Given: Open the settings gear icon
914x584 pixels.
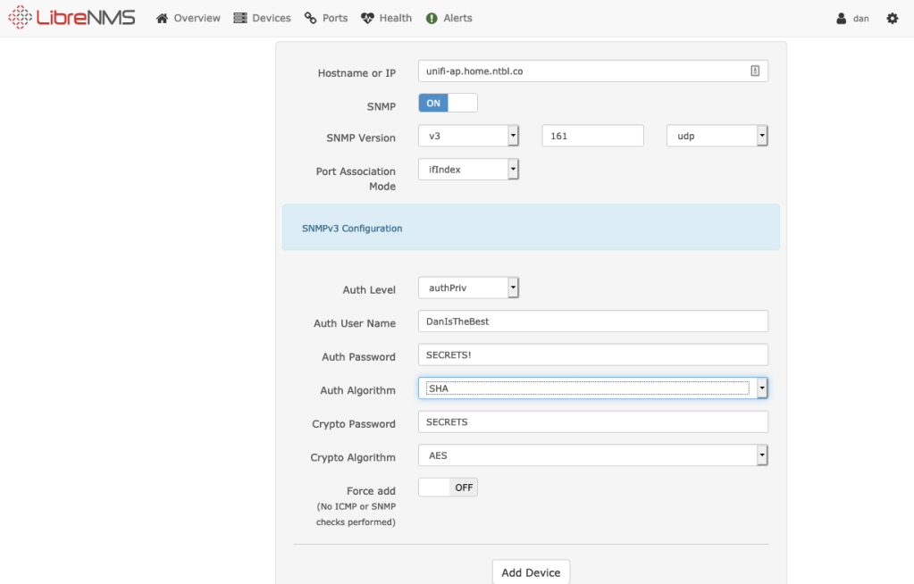Looking at the screenshot, I should pos(892,18).
